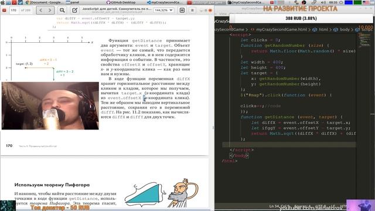Viewport: 375px width, 211px height.
Task: Open search in the PDF viewer
Action: coord(62,11)
